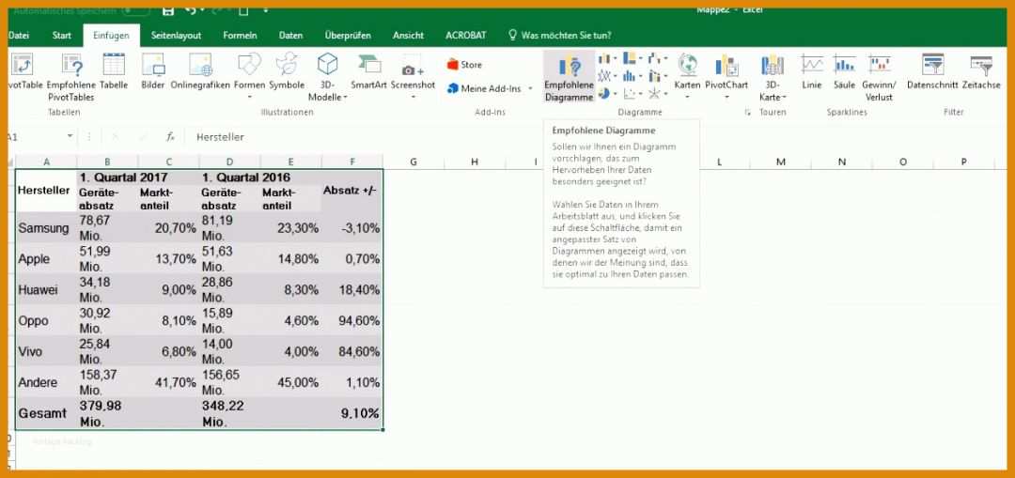The width and height of the screenshot is (1015, 478).
Task: Expand the PivotChart dropdown
Action: [x=726, y=98]
